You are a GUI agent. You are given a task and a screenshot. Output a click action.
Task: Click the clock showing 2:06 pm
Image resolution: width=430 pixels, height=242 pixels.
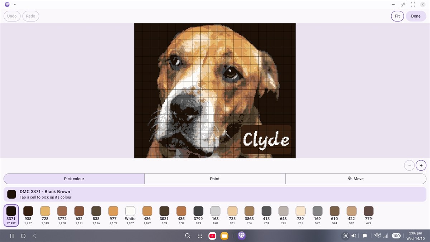[416, 233]
